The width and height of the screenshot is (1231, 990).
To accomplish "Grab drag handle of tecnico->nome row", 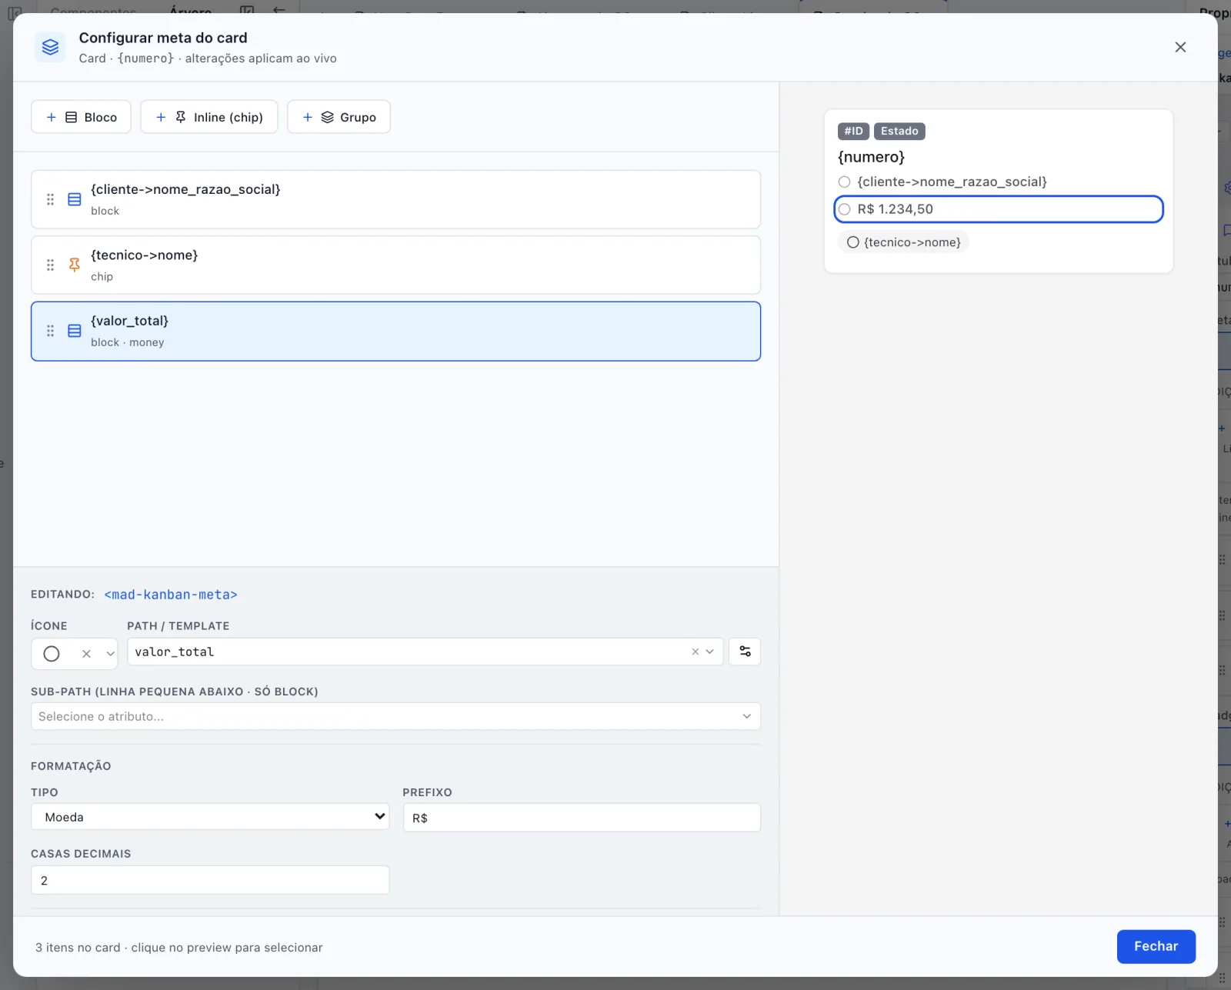I will [50, 265].
